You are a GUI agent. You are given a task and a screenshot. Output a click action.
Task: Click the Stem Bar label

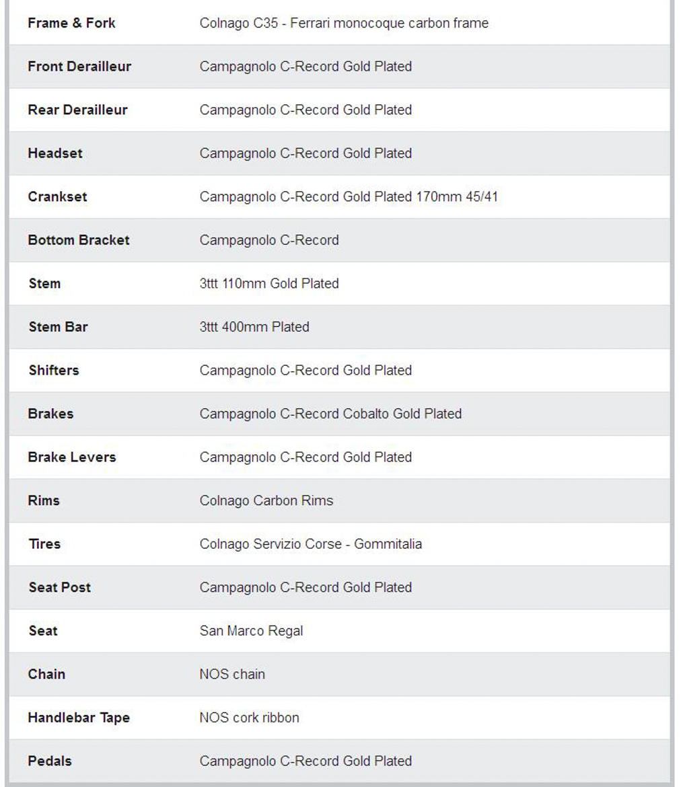pyautogui.click(x=58, y=327)
